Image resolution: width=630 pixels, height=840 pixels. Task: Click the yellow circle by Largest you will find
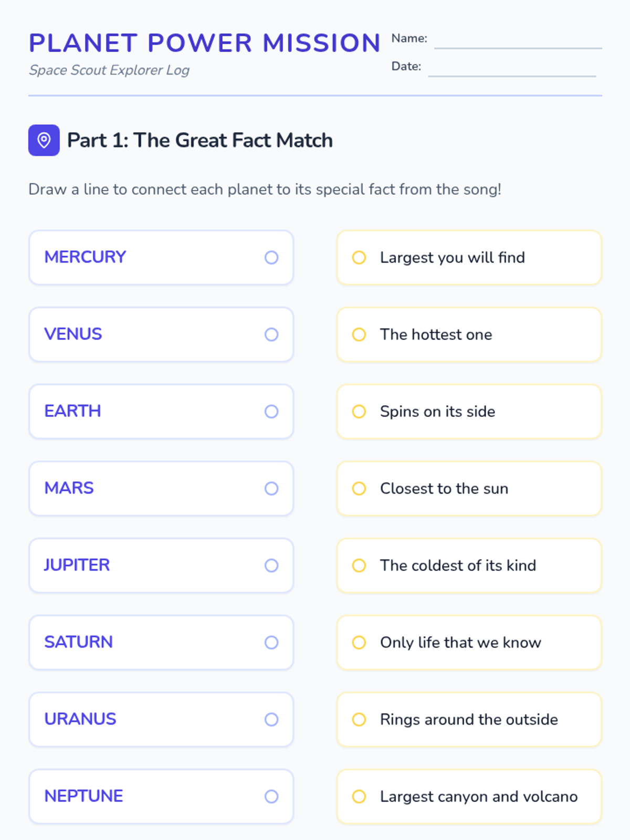click(359, 257)
